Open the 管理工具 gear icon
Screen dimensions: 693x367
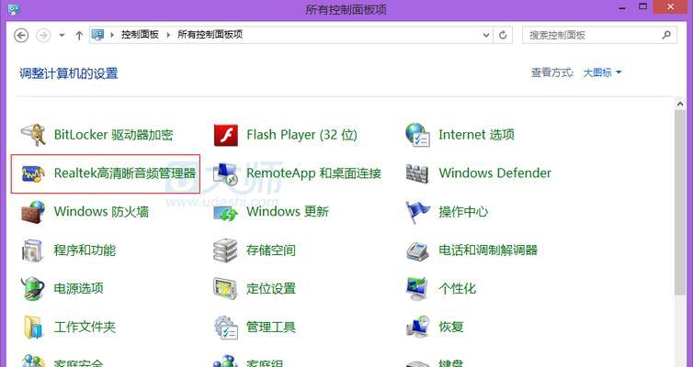[x=226, y=327]
